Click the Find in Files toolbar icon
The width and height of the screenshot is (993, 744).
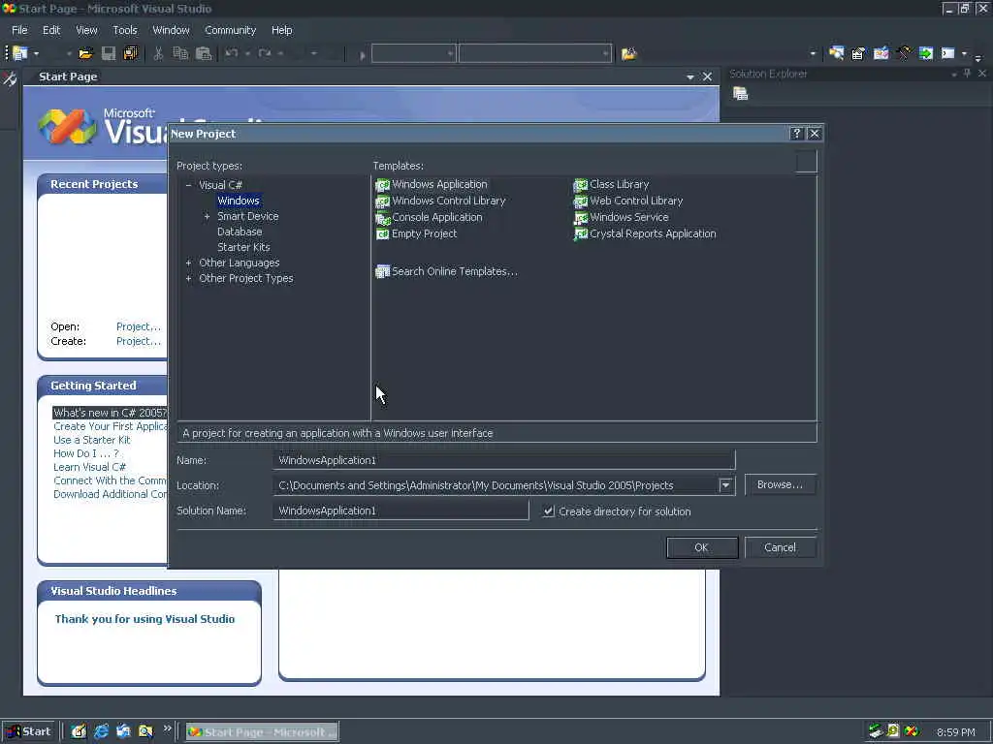click(x=628, y=54)
